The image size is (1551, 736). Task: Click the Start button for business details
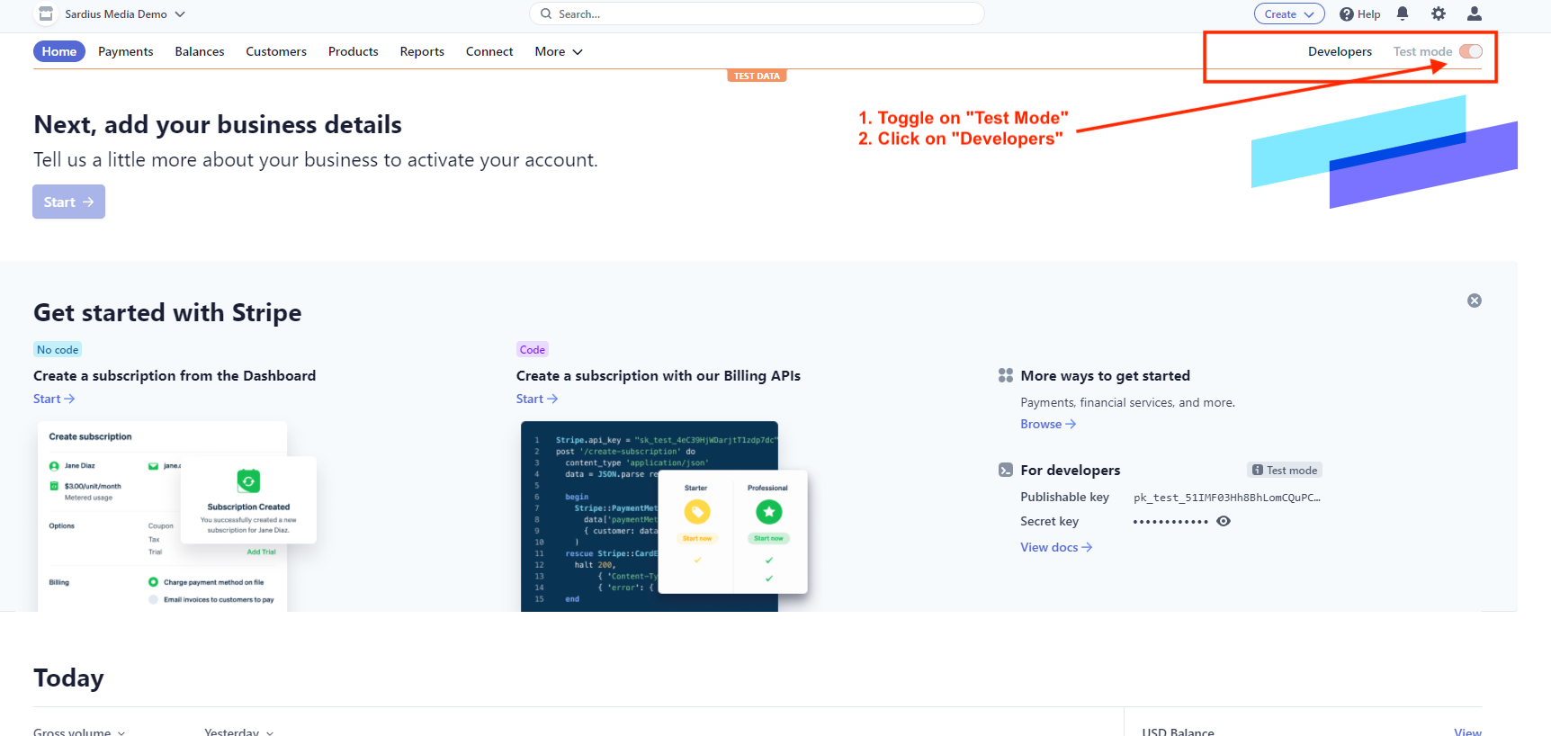(x=68, y=202)
